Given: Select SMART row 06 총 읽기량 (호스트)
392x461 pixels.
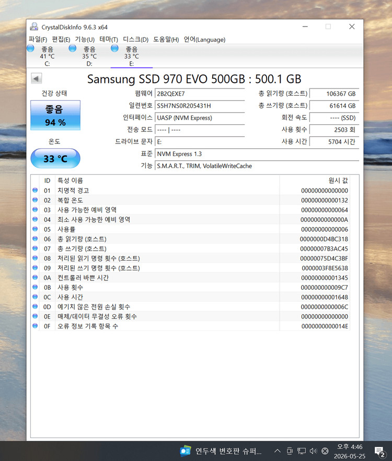Looking at the screenshot, I should point(190,239).
